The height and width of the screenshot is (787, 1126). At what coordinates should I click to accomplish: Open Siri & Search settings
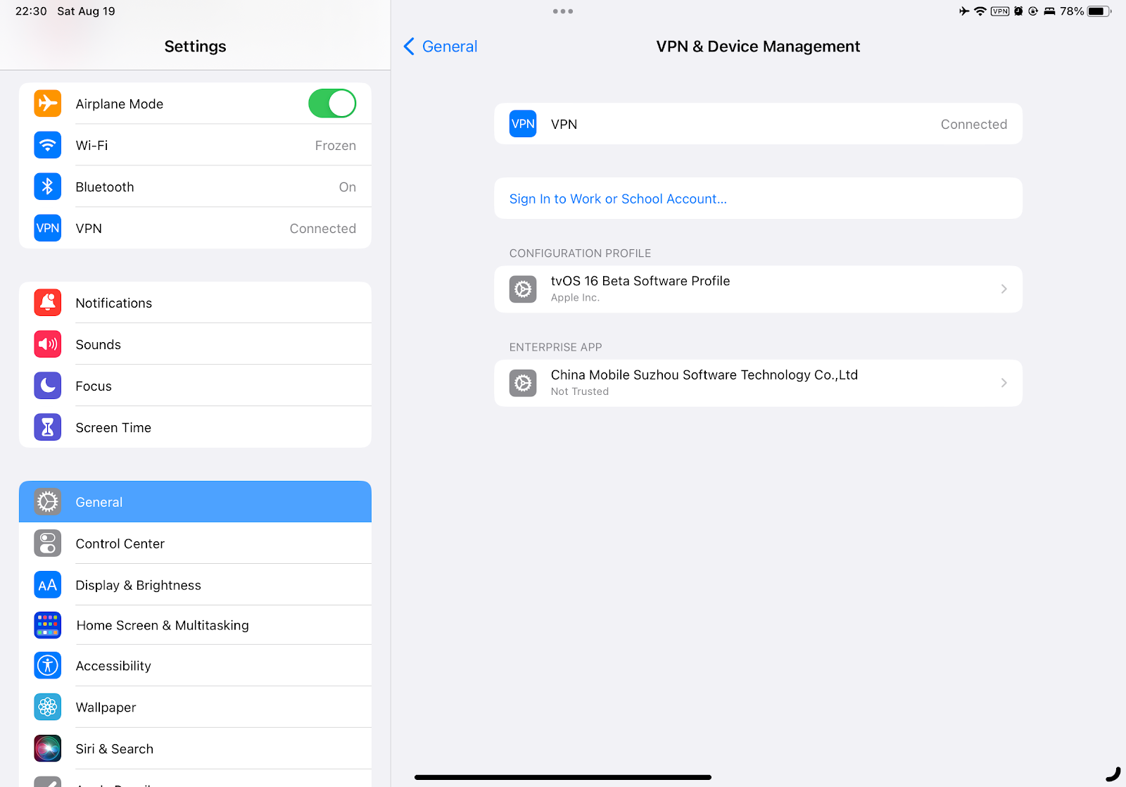[195, 749]
